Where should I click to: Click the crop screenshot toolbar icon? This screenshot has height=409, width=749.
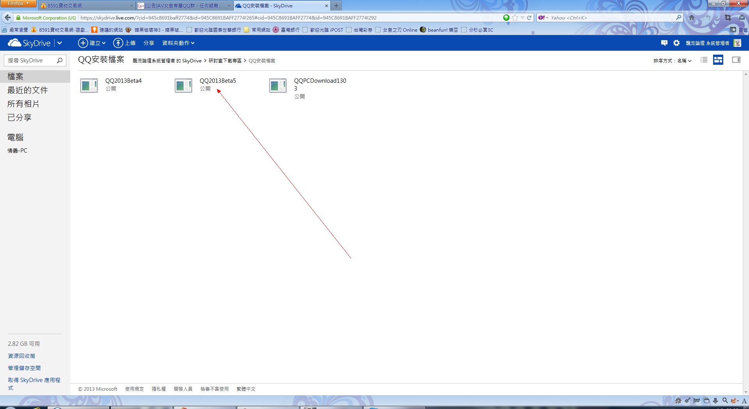click(x=728, y=18)
